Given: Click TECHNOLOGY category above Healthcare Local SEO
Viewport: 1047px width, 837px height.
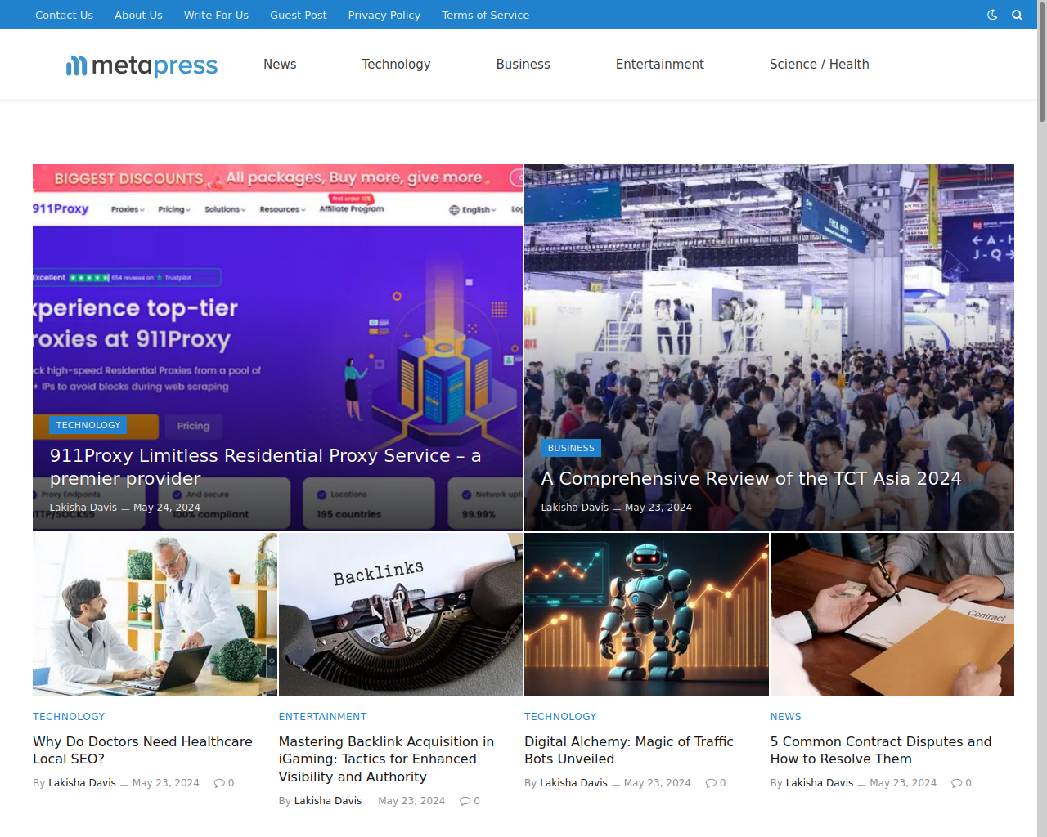Looking at the screenshot, I should click(69, 717).
